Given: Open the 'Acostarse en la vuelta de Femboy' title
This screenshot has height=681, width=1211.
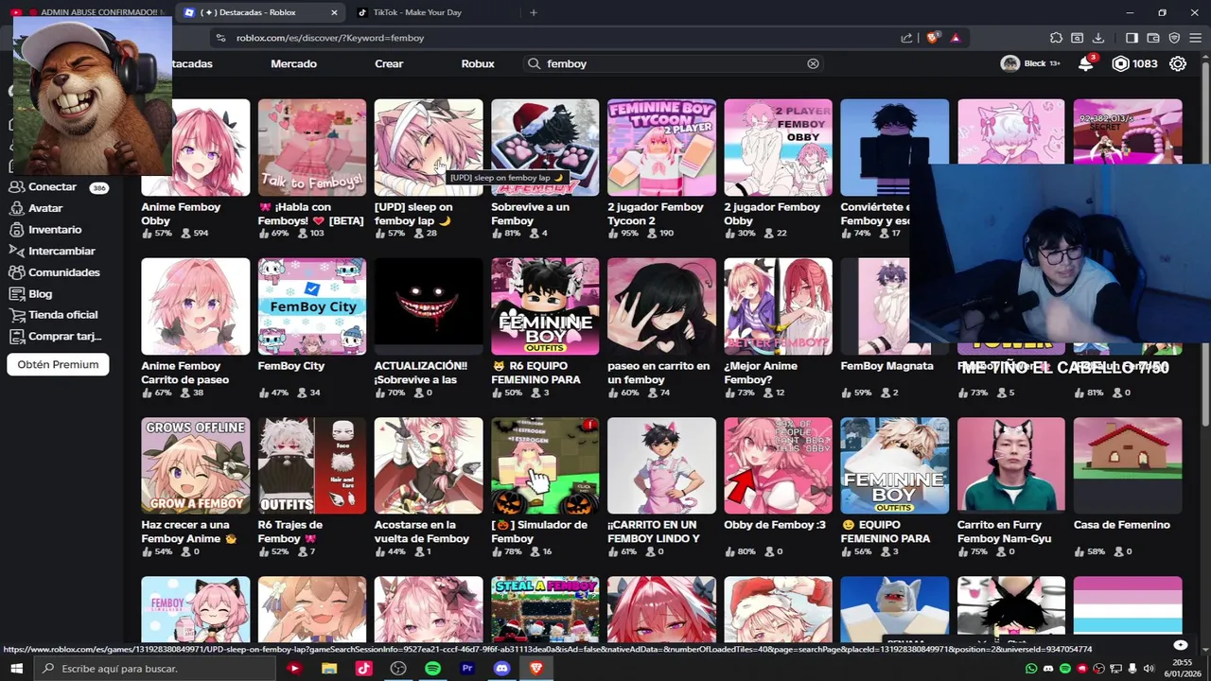Looking at the screenshot, I should (422, 532).
